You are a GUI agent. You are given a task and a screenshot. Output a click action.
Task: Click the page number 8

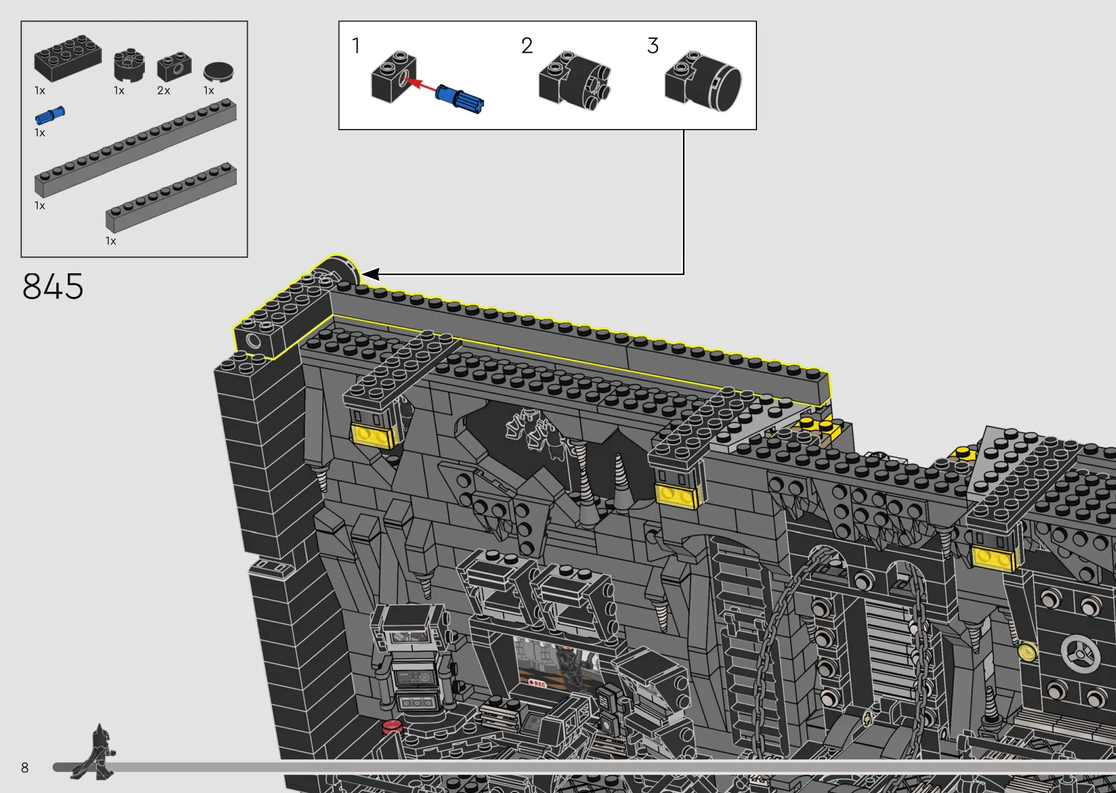(x=25, y=768)
